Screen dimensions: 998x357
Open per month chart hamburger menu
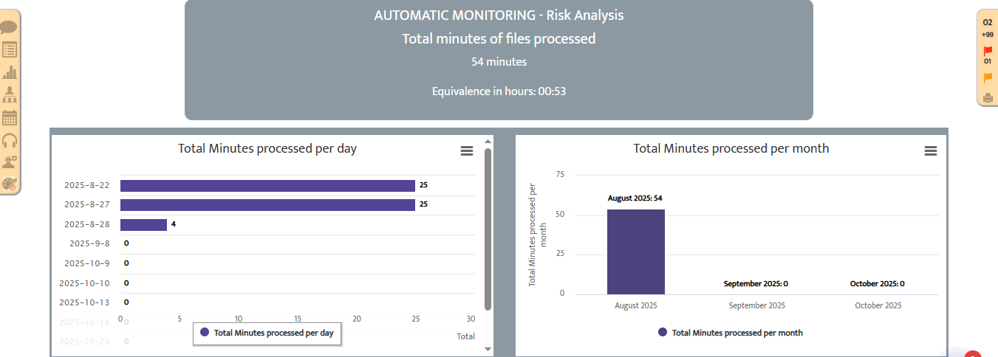click(931, 150)
